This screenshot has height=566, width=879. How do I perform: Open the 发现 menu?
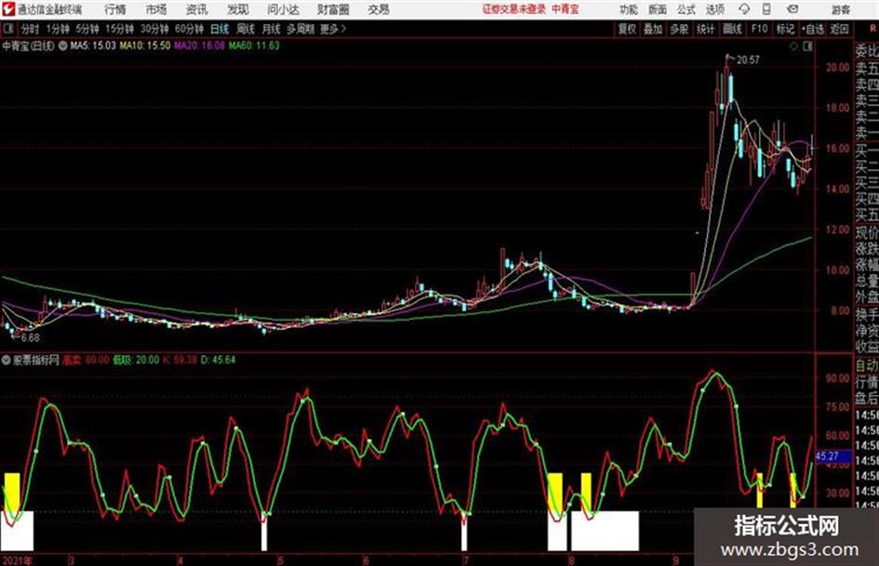click(x=238, y=9)
